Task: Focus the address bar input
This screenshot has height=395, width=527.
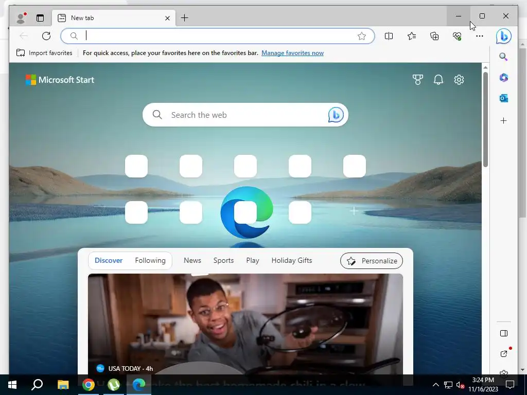Action: [x=218, y=36]
